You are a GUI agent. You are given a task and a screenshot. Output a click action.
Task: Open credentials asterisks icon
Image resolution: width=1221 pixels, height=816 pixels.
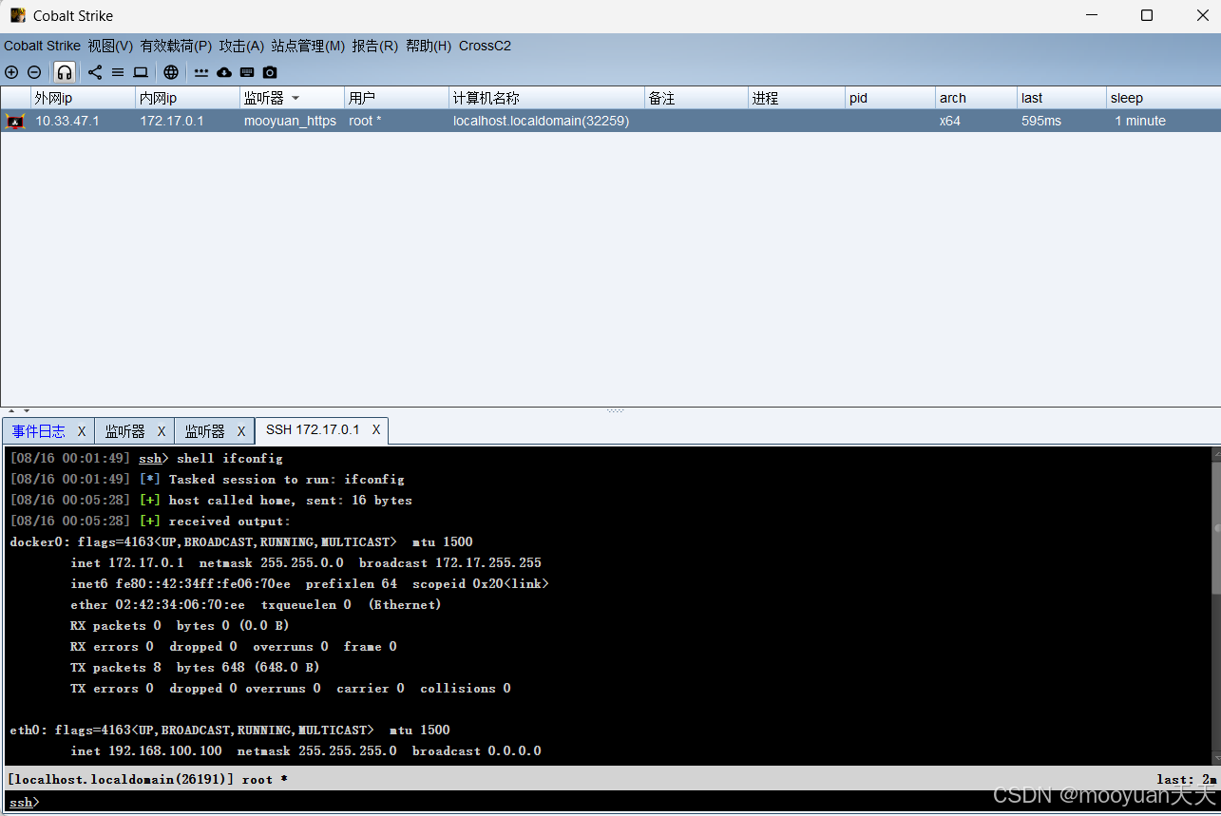(201, 72)
